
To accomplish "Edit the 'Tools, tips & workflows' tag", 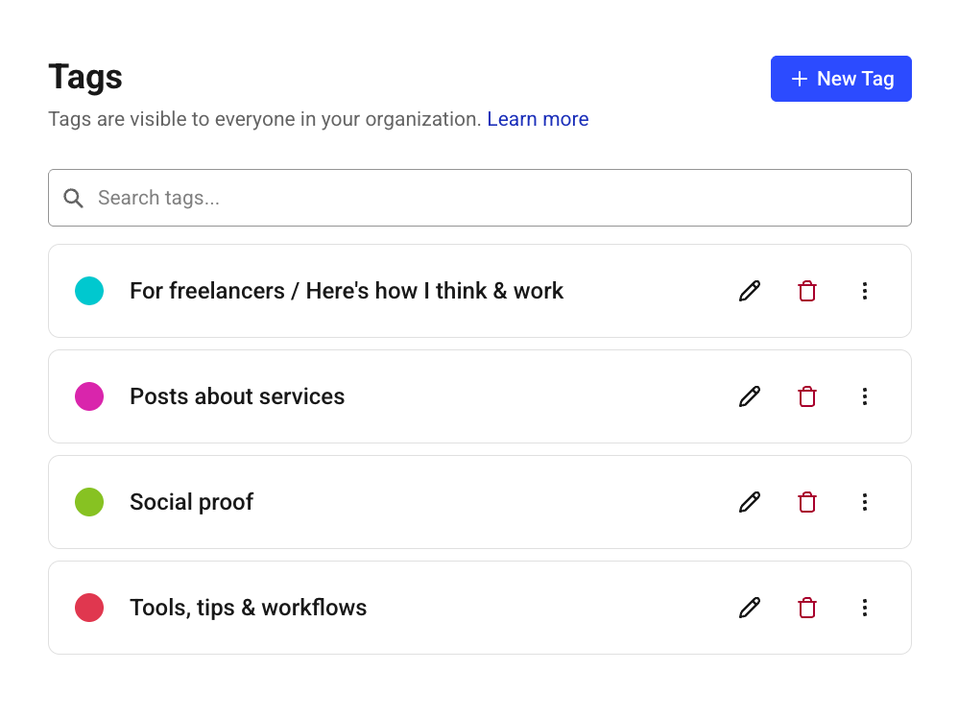I will [x=750, y=608].
